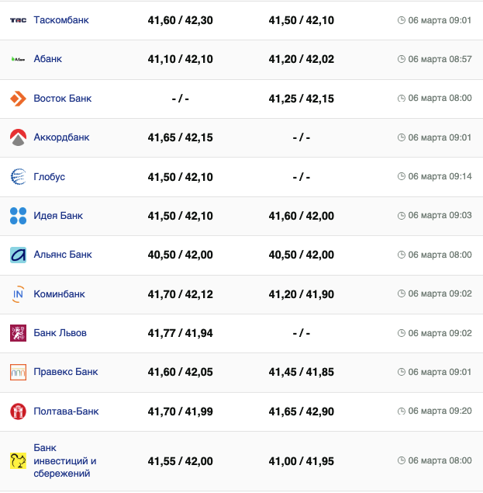Viewport: 483px width, 493px height.
Task: Follow the Идея Банк link
Action: point(58,216)
